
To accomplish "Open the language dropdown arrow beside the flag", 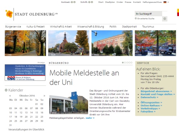I will click(x=168, y=2).
